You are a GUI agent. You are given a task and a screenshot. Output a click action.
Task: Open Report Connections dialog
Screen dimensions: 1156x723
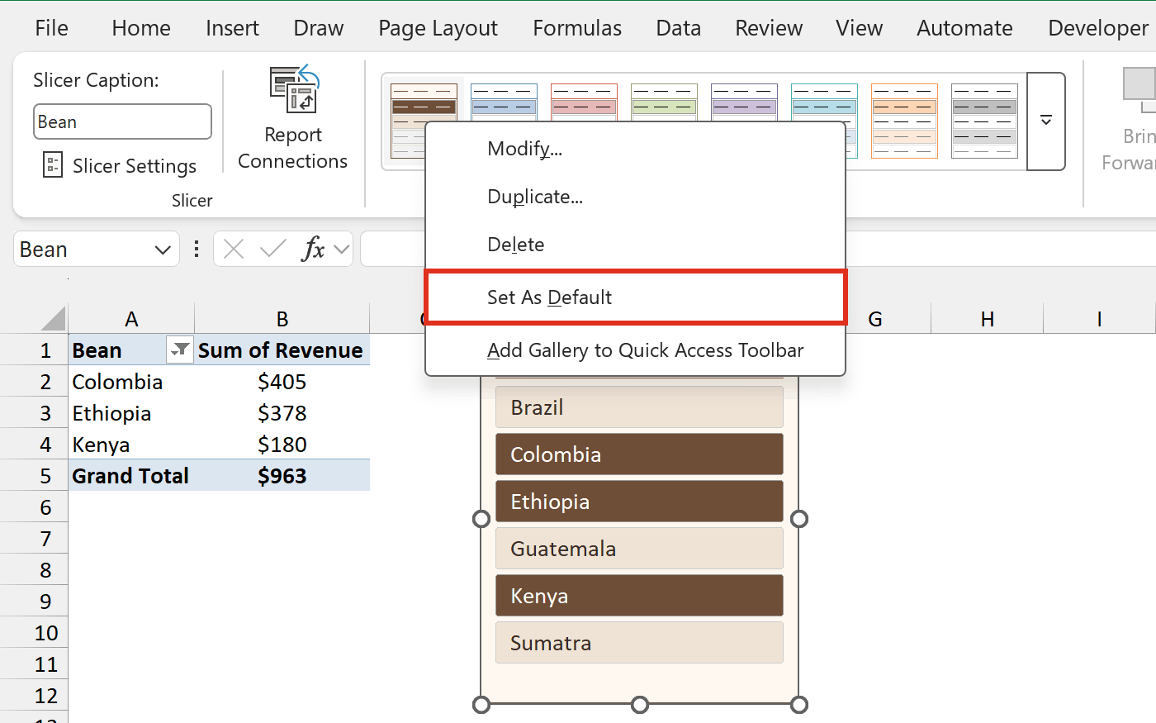(x=292, y=118)
